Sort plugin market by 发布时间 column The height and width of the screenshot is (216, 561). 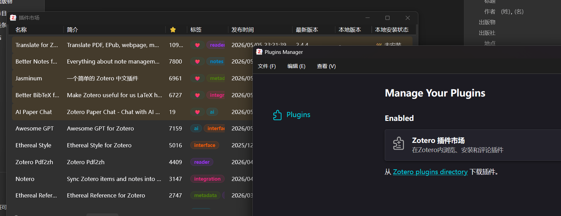tap(242, 30)
